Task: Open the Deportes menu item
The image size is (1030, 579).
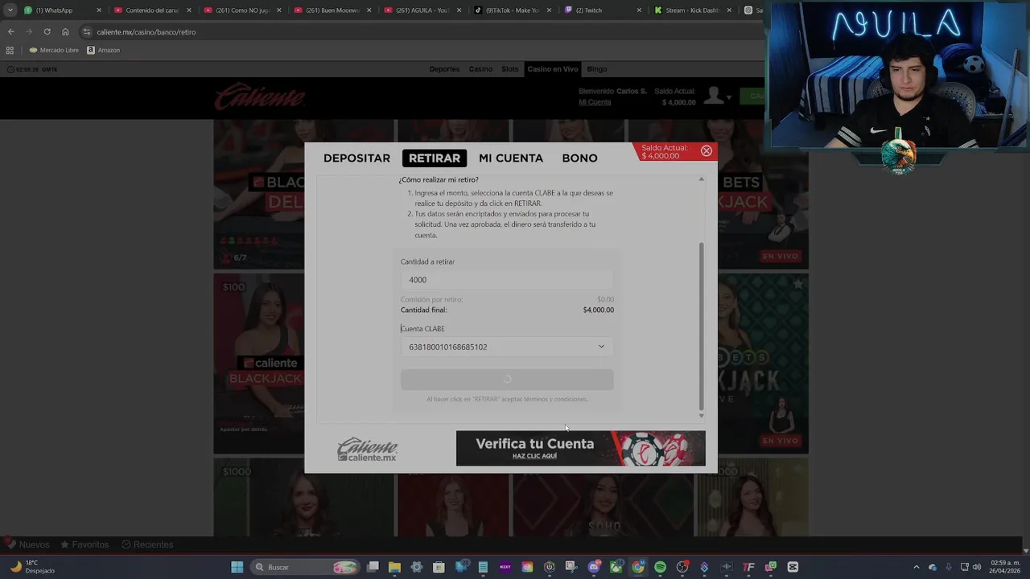Action: [444, 69]
